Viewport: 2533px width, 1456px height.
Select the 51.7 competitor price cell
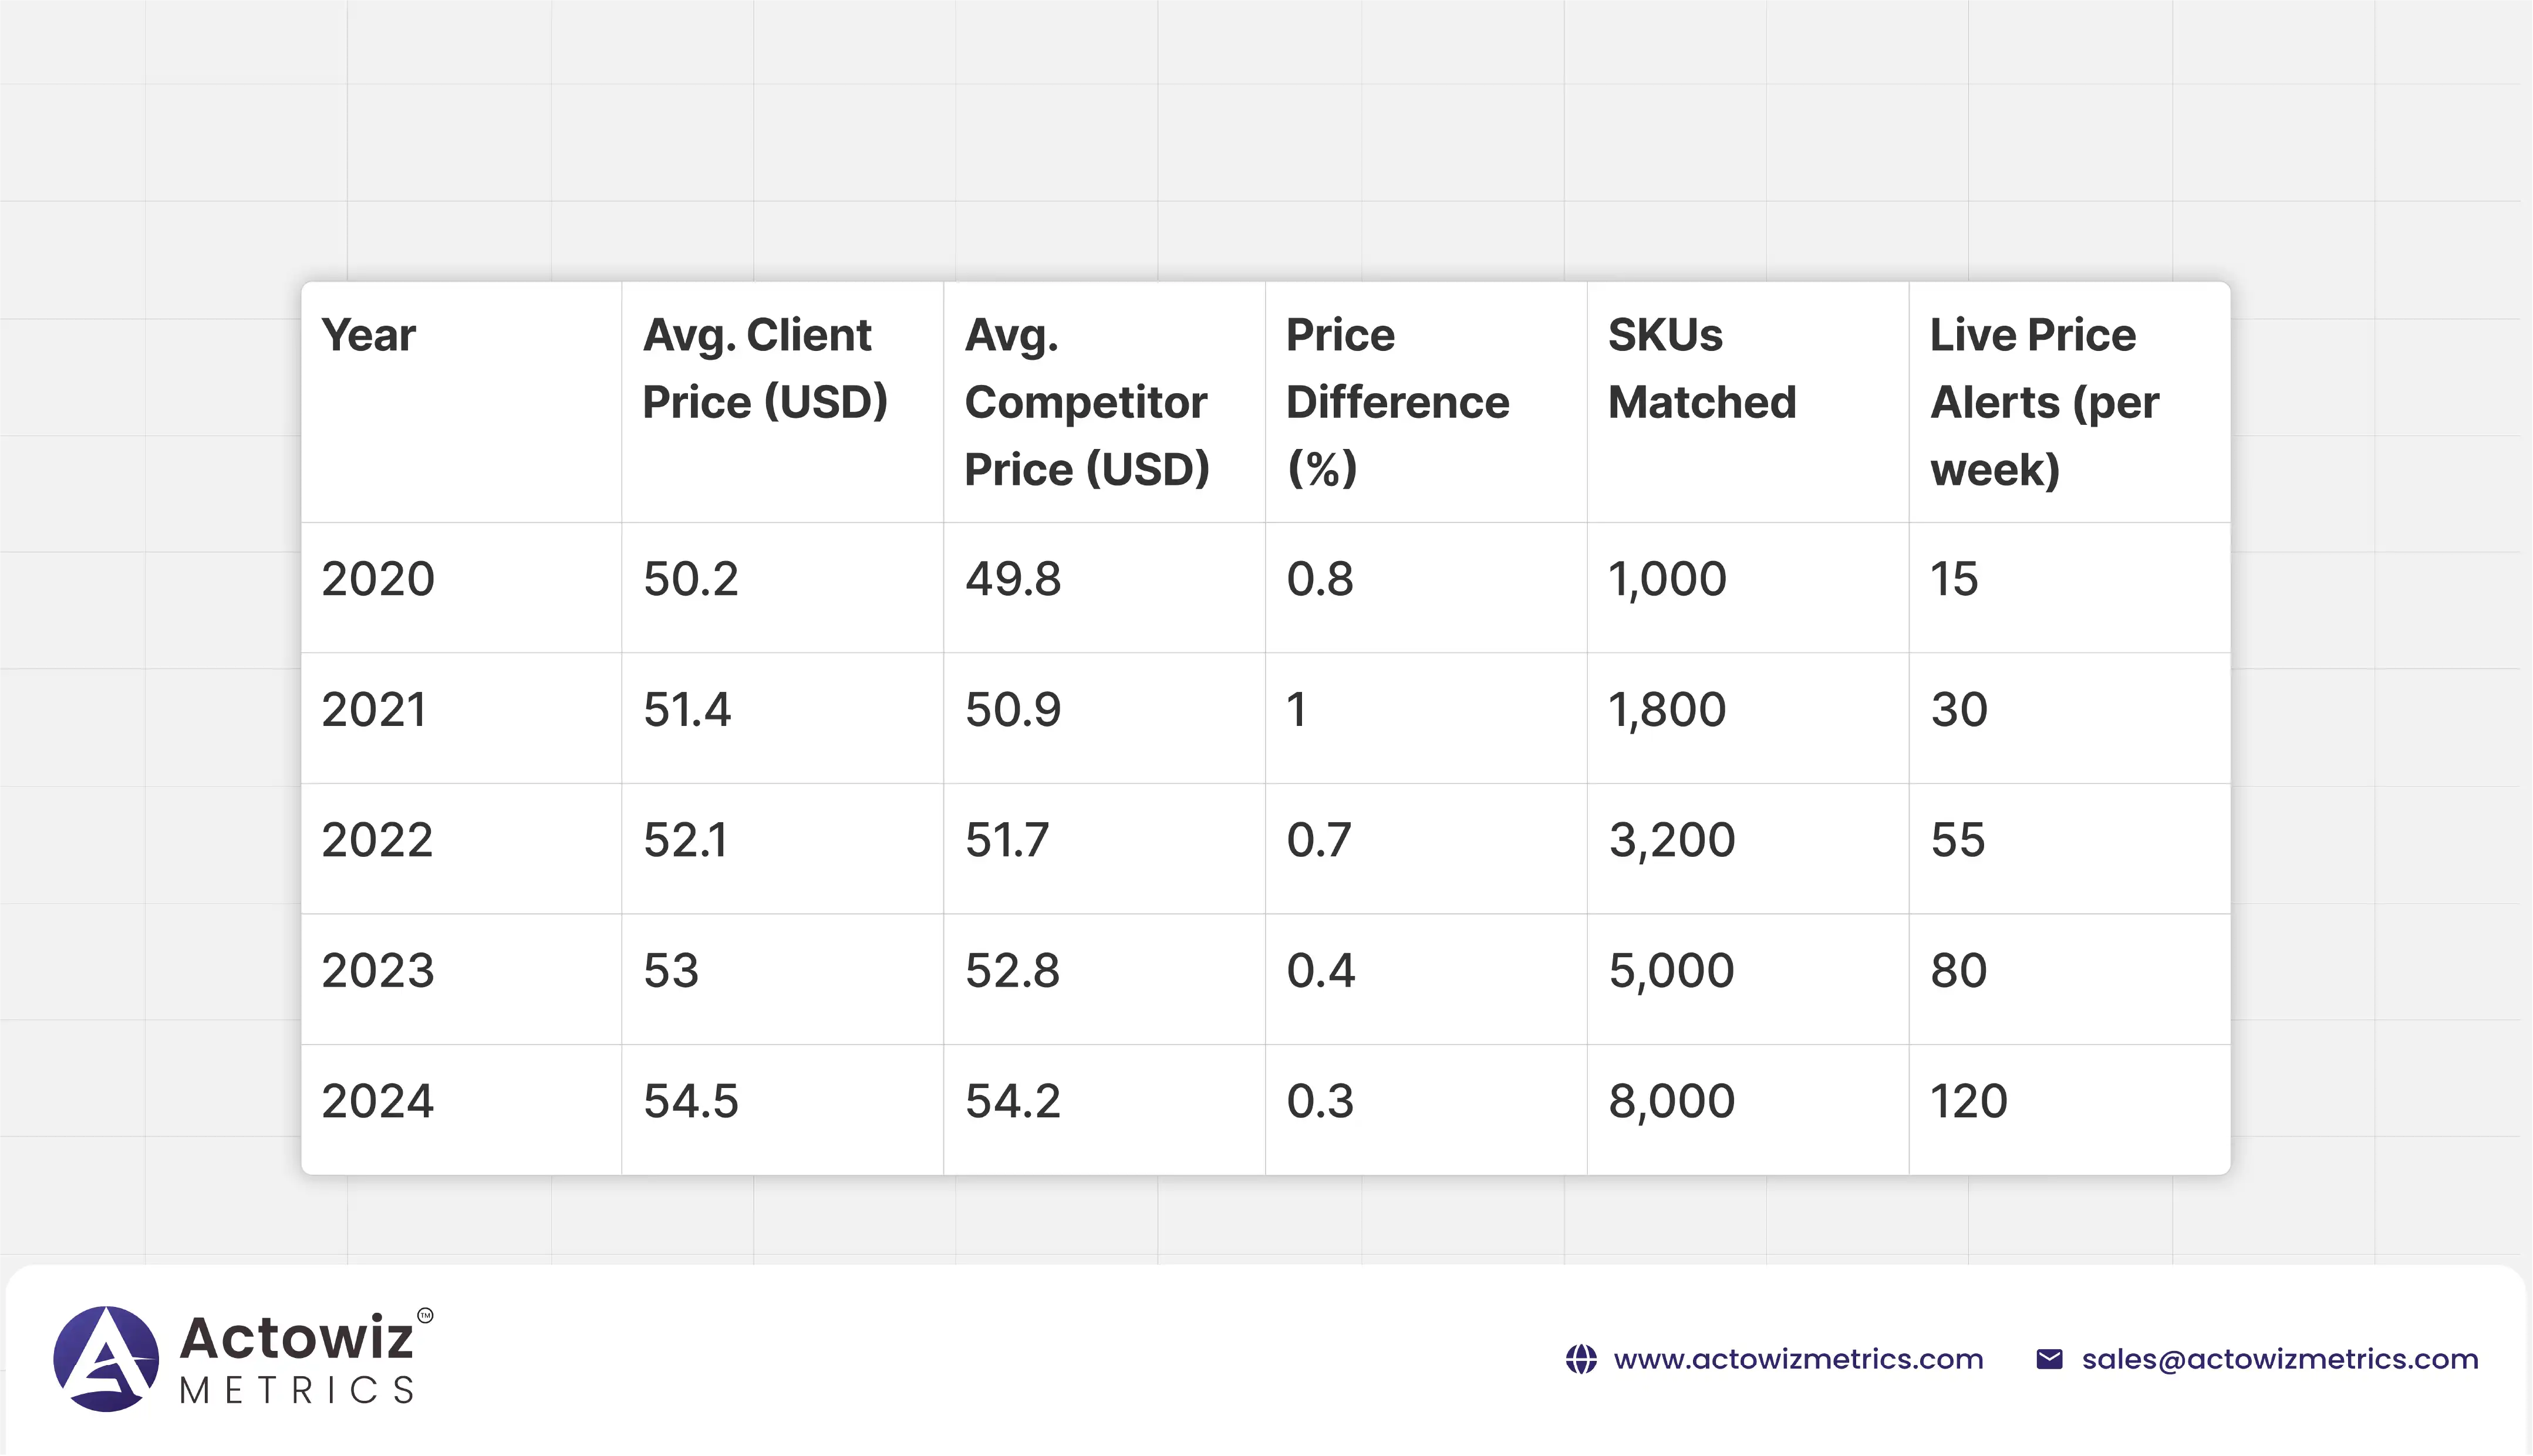click(1007, 840)
